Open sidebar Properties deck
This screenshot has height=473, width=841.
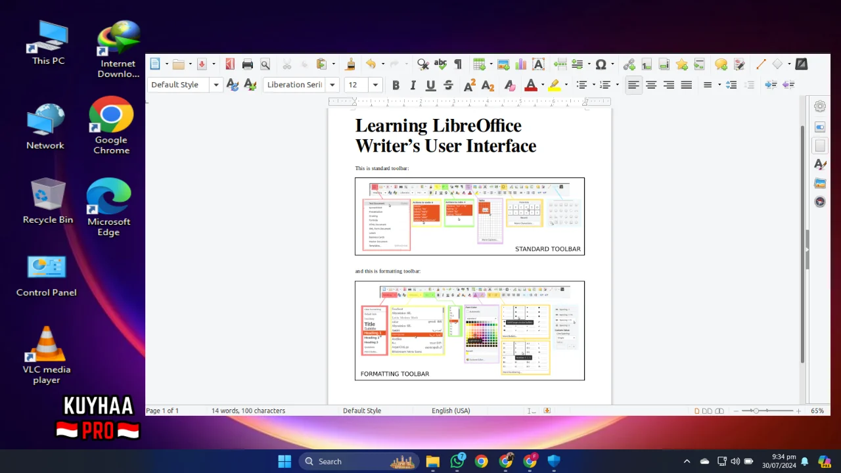(x=820, y=127)
